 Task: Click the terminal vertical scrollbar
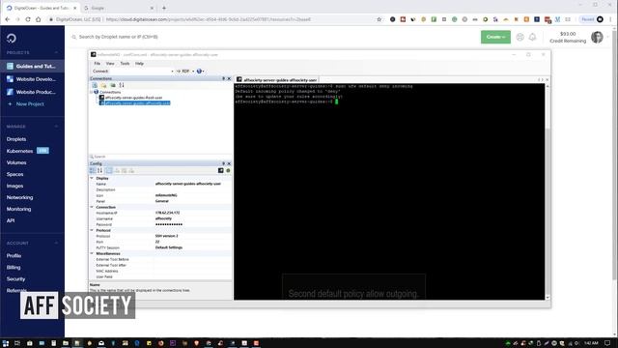(x=548, y=191)
